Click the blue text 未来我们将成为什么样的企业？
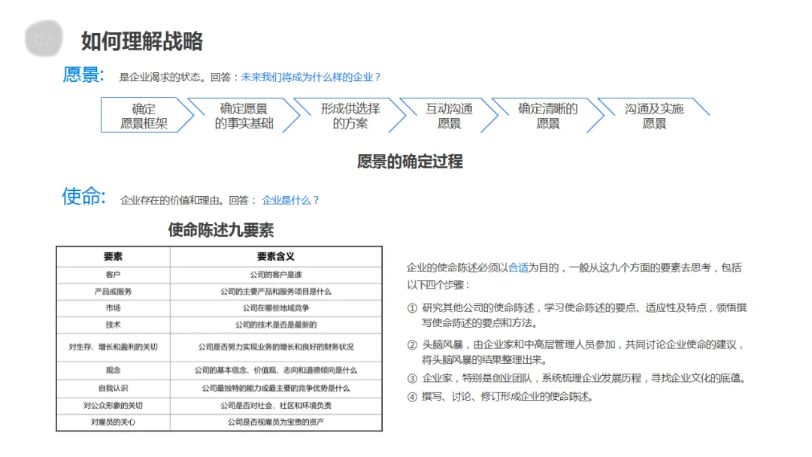This screenshot has width=812, height=457. 311,77
